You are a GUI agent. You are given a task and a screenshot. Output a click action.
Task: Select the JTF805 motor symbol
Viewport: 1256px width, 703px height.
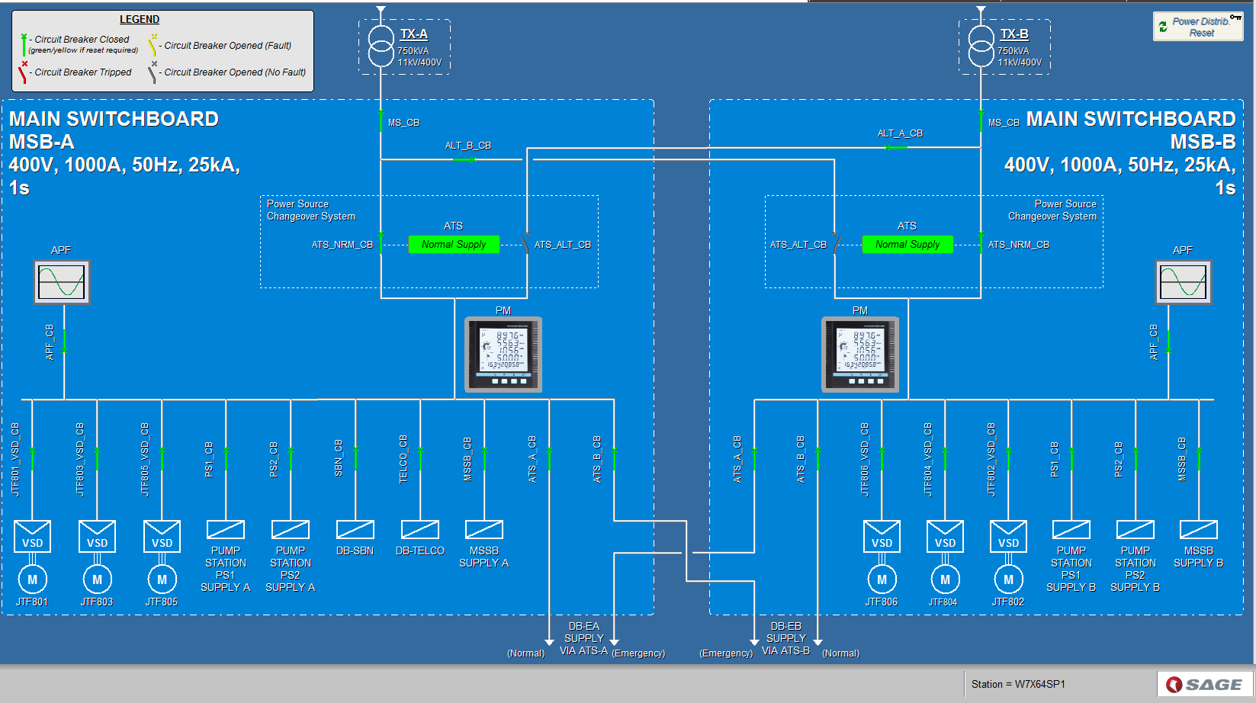coord(162,579)
